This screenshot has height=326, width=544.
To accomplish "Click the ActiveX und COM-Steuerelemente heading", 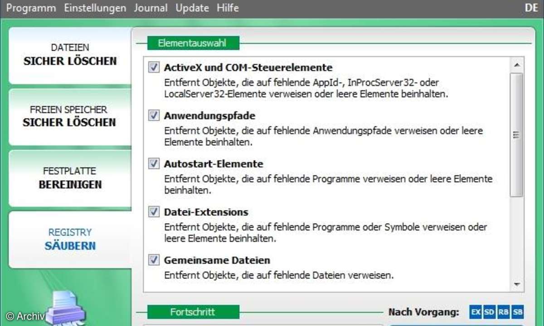I will coord(248,67).
